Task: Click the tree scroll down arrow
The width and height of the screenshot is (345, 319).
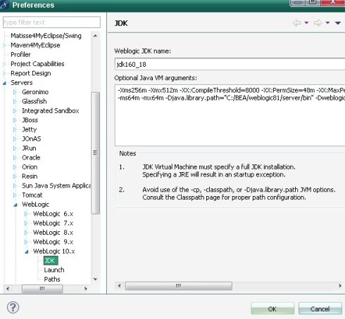Action: (x=95, y=279)
